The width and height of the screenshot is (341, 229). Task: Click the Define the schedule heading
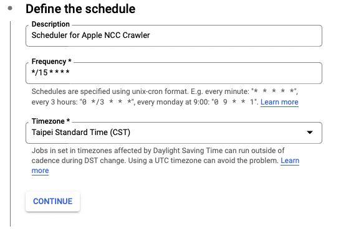pos(80,9)
